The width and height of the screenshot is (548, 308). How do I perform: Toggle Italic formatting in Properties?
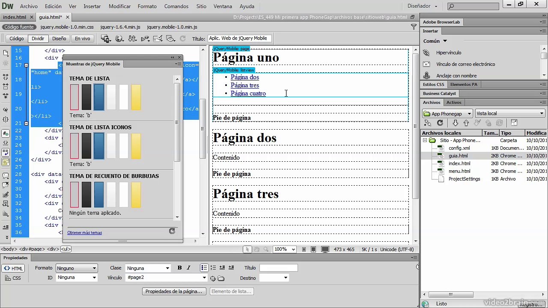tap(188, 268)
